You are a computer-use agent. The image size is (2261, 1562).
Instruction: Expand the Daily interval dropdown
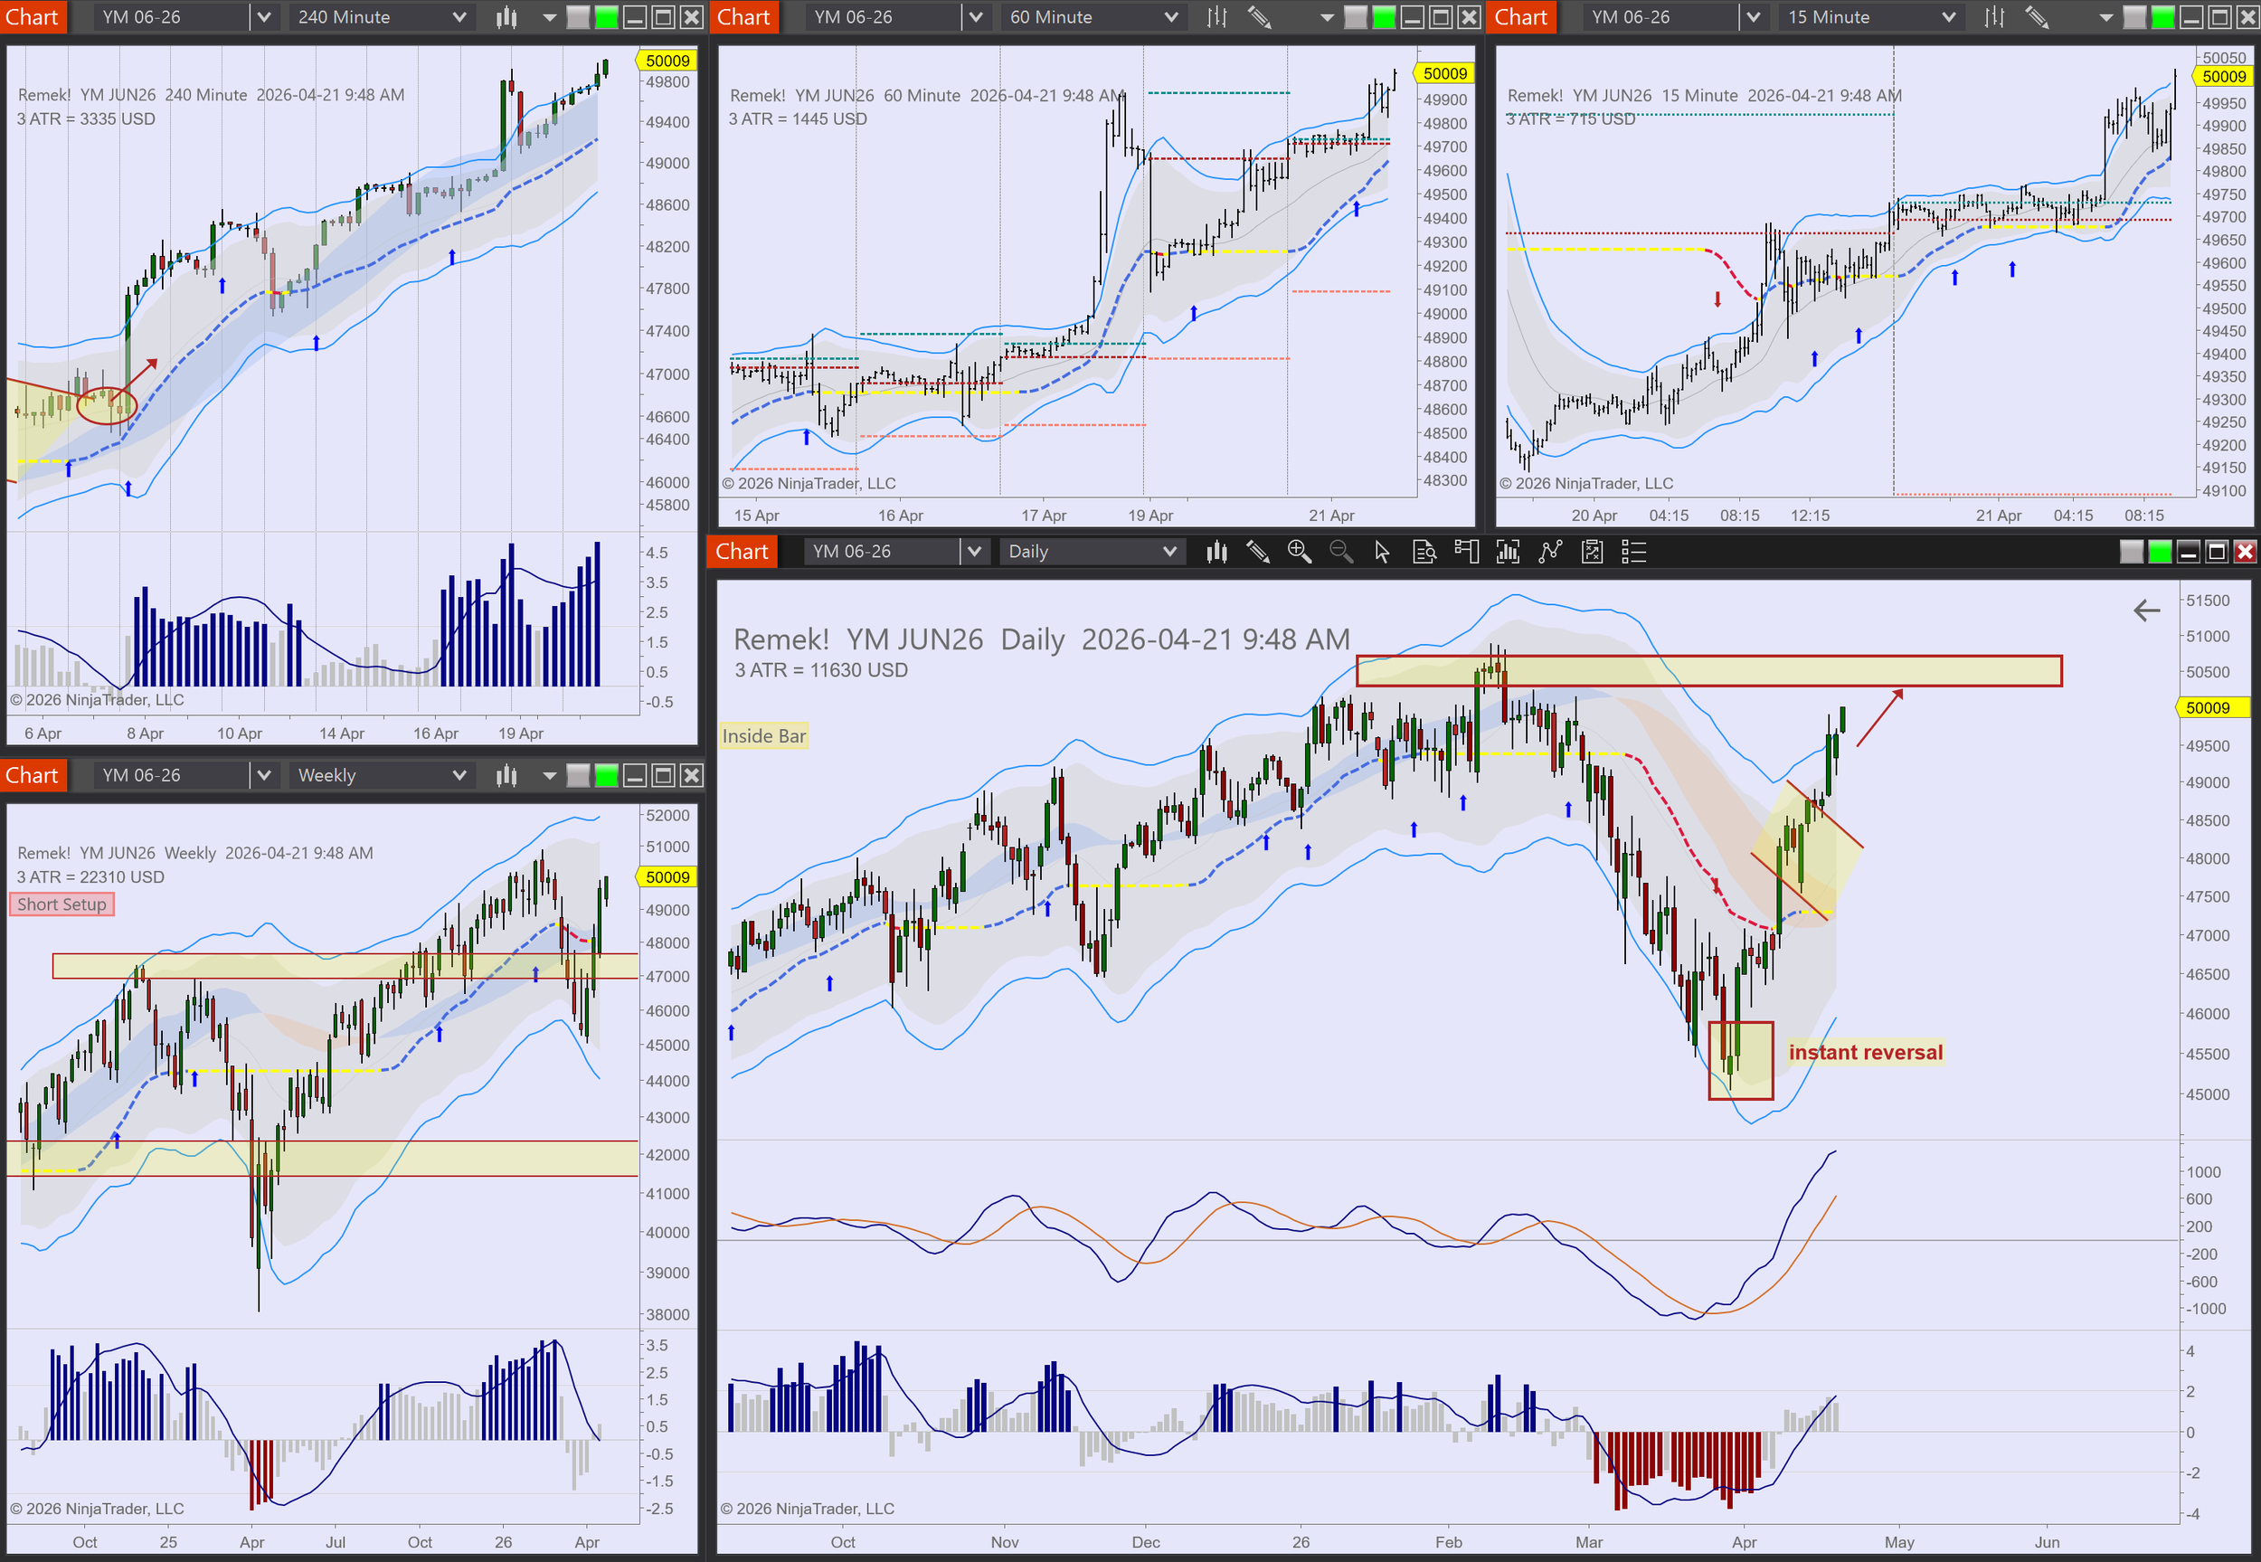(x=1169, y=552)
